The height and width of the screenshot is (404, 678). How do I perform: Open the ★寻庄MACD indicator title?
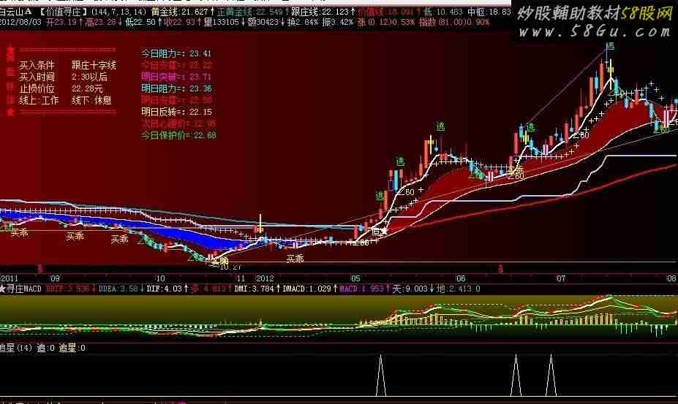pyautogui.click(x=20, y=289)
